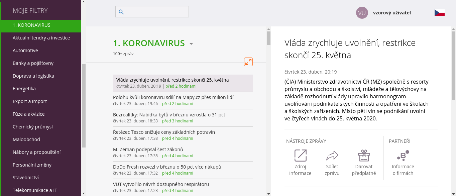Open the Tesco price reduction article

164,132
